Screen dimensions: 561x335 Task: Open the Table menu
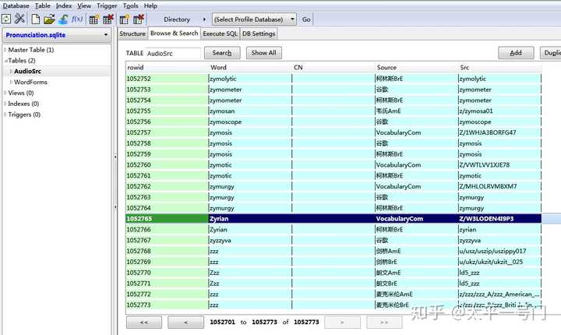point(43,5)
